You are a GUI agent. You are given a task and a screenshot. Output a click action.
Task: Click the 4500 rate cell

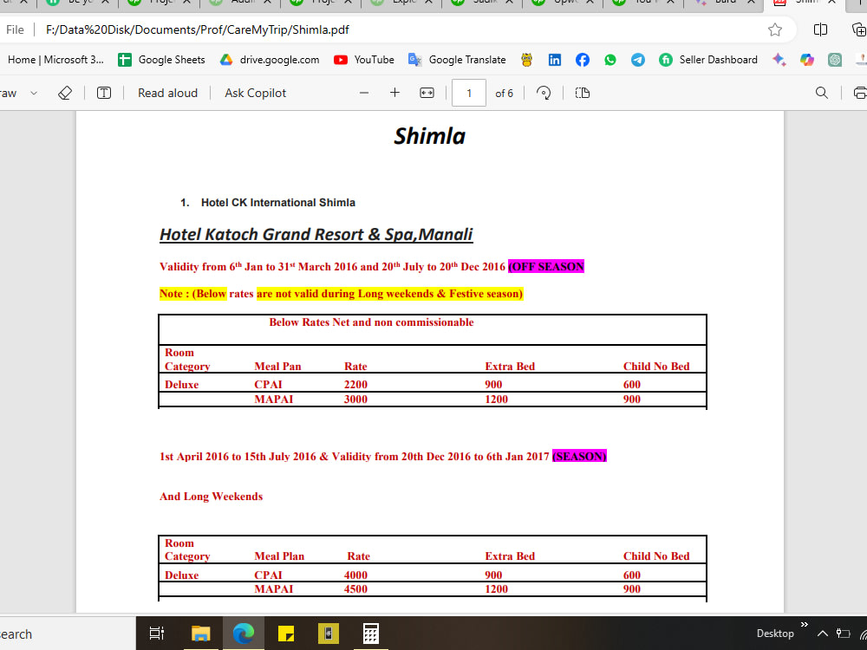pos(355,589)
